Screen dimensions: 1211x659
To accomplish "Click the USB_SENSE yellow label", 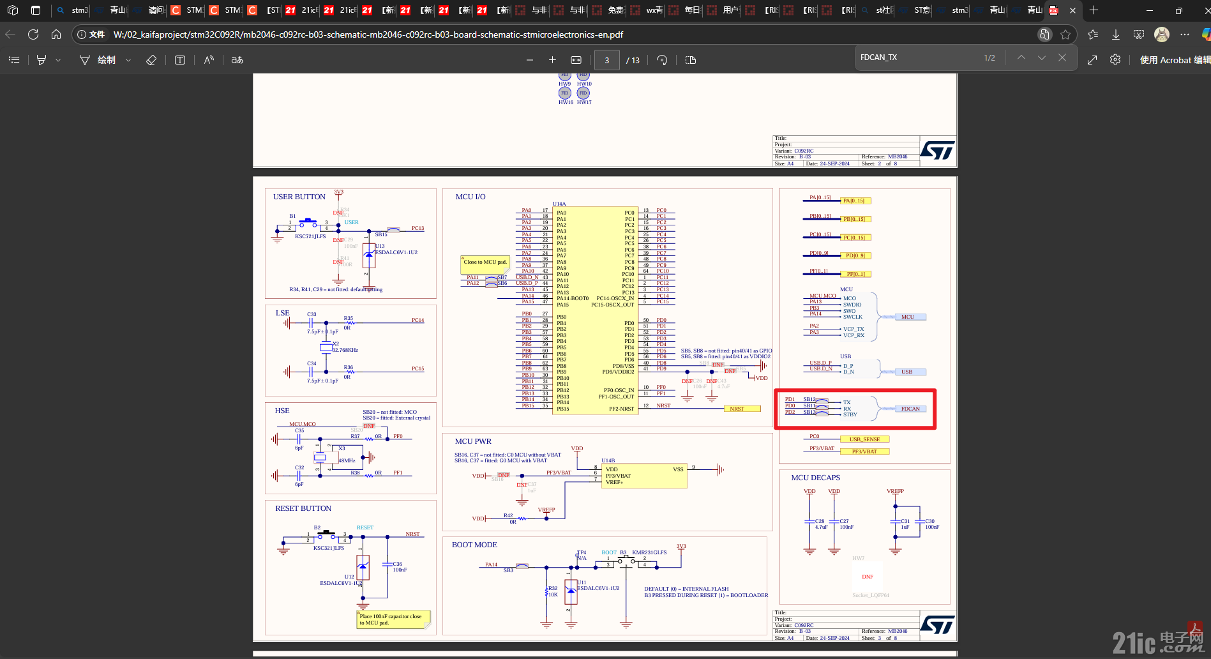I will pos(864,439).
